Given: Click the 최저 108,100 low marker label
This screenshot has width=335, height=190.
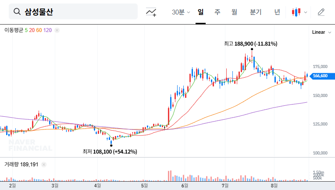Looking at the screenshot, I should click(x=110, y=152).
